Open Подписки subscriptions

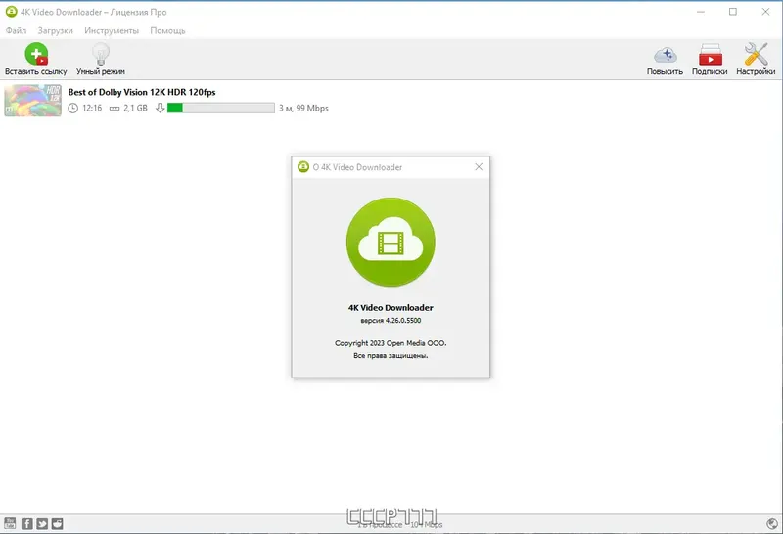[x=710, y=59]
